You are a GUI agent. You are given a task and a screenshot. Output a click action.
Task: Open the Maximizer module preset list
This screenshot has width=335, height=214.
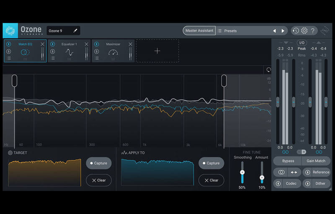point(97,58)
